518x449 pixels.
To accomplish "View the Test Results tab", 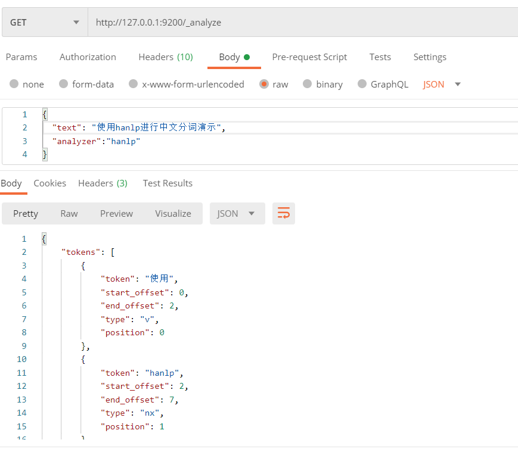I will tap(168, 183).
